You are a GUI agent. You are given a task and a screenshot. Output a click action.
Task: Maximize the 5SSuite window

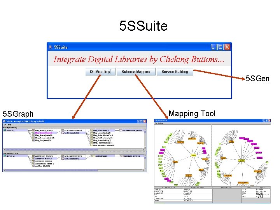(220, 47)
